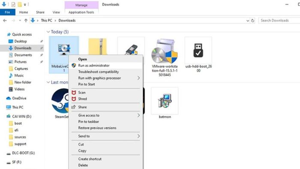Choose Open from the context menu
Screen dimensions: 300x169
pos(106,59)
